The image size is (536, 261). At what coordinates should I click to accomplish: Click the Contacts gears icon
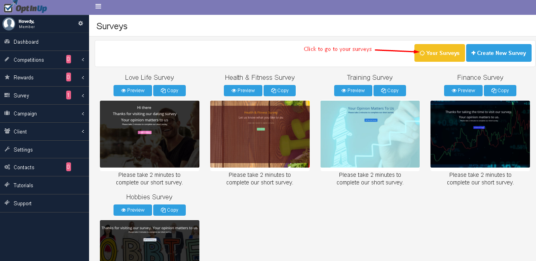pos(7,167)
